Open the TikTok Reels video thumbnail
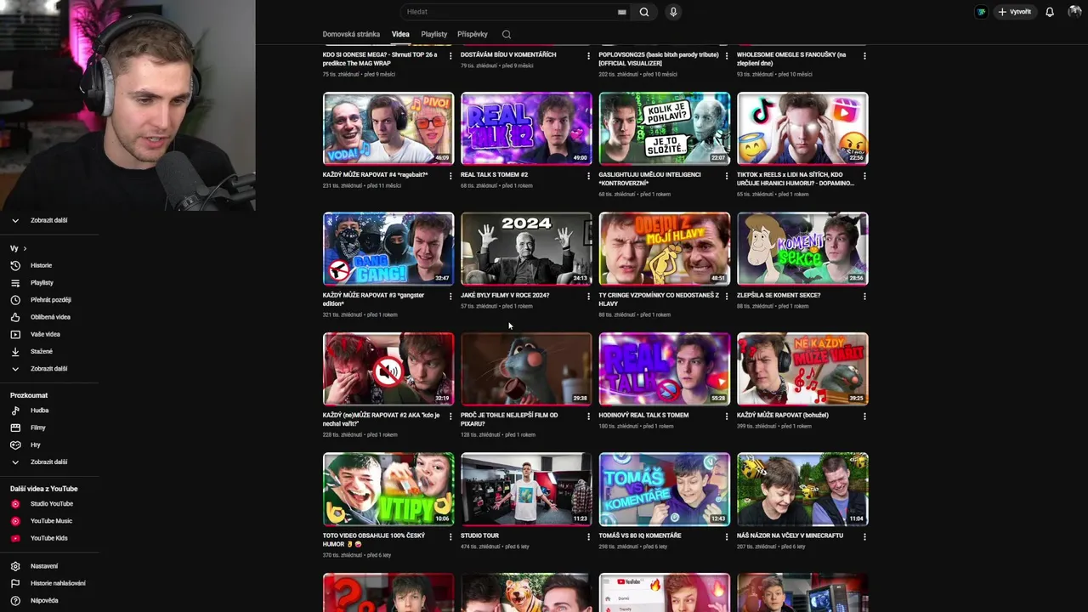Screen dimensions: 1088x612 [x=802, y=128]
